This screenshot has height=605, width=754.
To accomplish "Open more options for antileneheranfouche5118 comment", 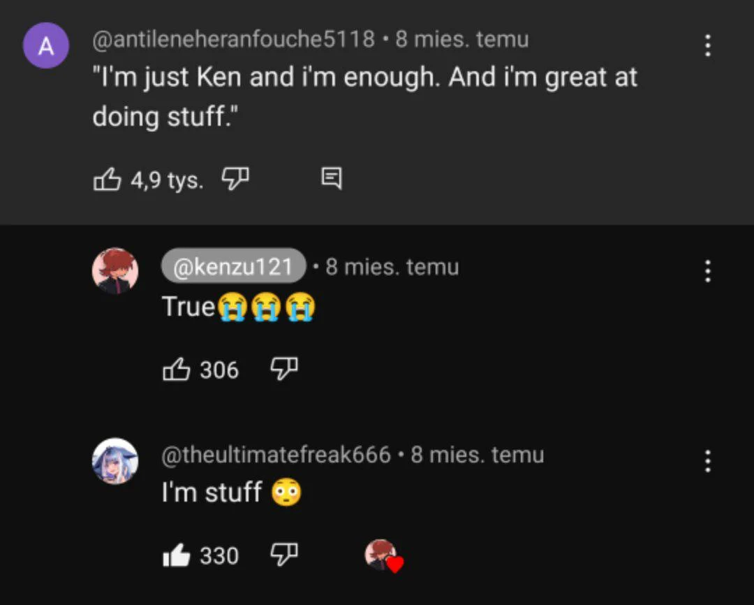I will coord(707,46).
